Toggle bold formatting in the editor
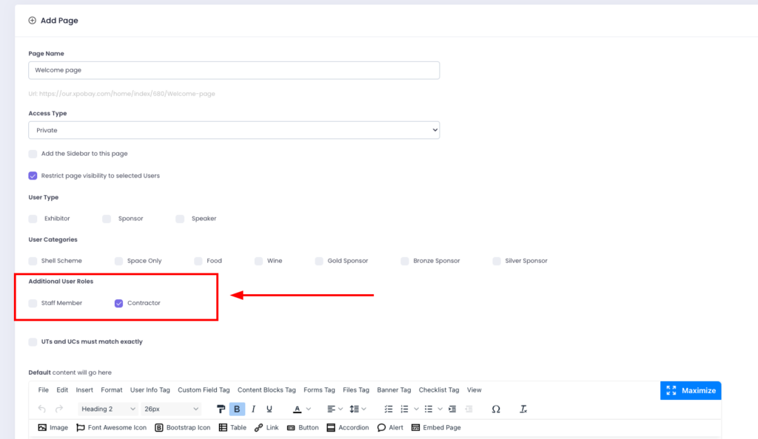Image resolution: width=758 pixels, height=439 pixels. [237, 409]
